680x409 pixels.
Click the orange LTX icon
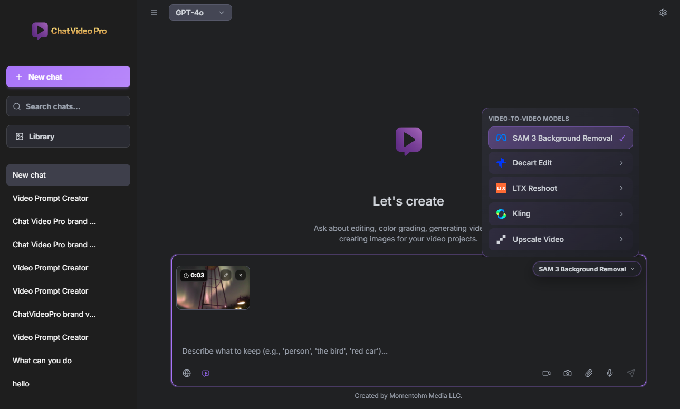coord(501,188)
